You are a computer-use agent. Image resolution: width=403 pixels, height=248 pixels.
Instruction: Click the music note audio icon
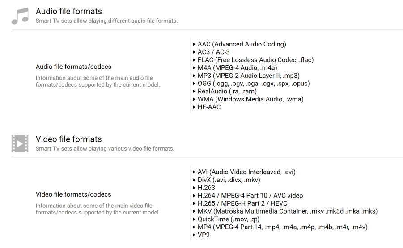coord(20,16)
